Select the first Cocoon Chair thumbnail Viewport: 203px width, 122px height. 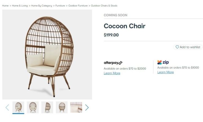(x=18, y=107)
